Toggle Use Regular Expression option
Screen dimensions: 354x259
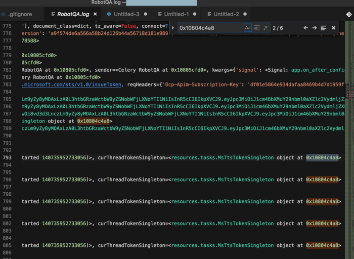265,28
